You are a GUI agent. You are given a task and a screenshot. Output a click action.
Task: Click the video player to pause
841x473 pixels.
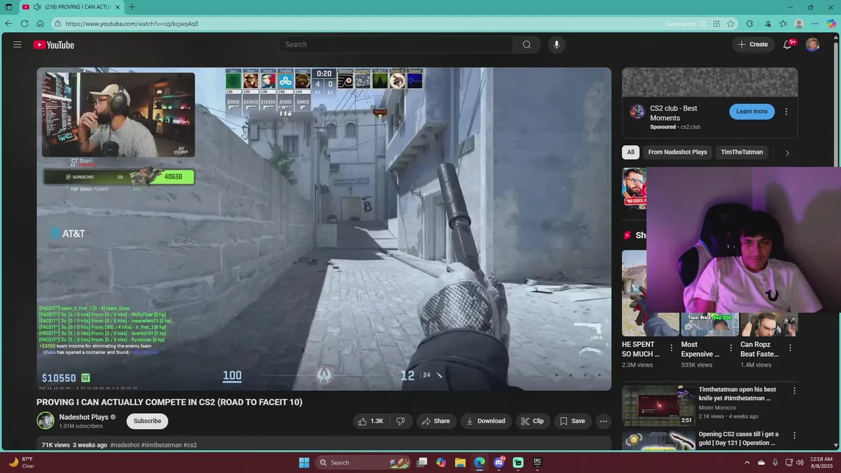[x=324, y=229]
